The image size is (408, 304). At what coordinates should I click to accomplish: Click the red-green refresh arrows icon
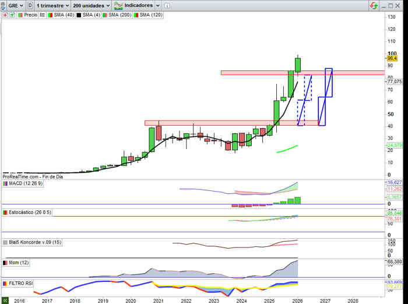click(374, 5)
